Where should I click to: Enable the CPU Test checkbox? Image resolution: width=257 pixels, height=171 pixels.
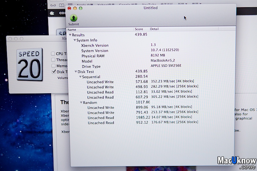53,54
